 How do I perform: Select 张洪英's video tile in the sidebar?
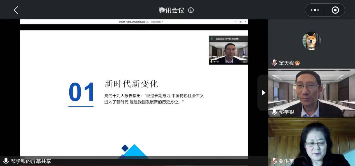[312, 142]
